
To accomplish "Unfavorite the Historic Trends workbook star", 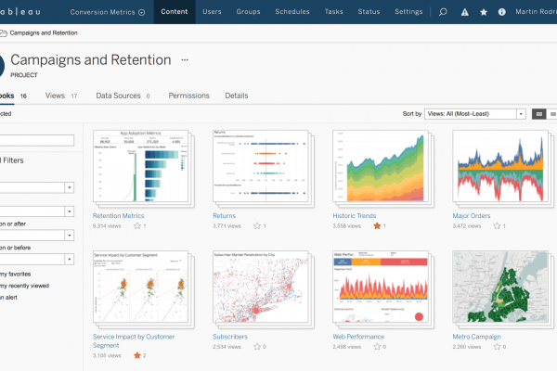I will (x=377, y=225).
